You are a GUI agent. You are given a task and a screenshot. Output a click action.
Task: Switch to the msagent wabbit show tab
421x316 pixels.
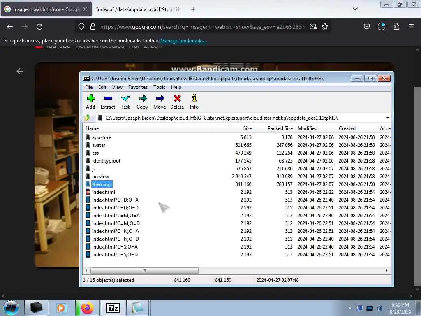pos(46,9)
